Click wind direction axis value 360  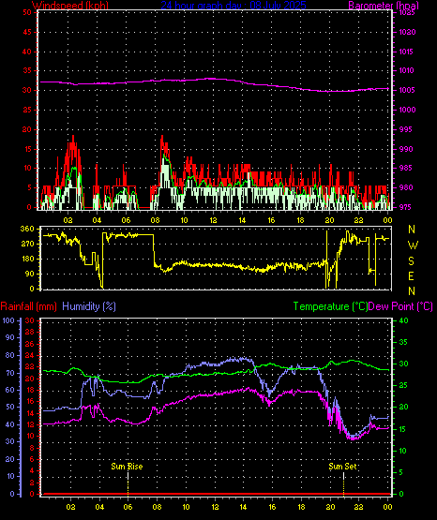tap(27, 229)
